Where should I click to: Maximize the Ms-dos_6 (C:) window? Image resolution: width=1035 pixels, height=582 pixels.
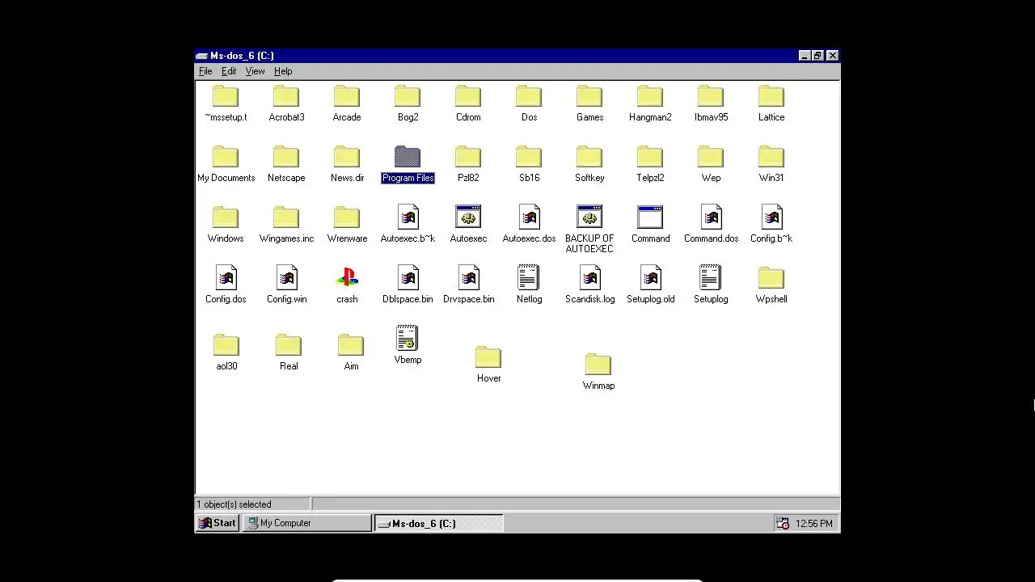tap(817, 56)
